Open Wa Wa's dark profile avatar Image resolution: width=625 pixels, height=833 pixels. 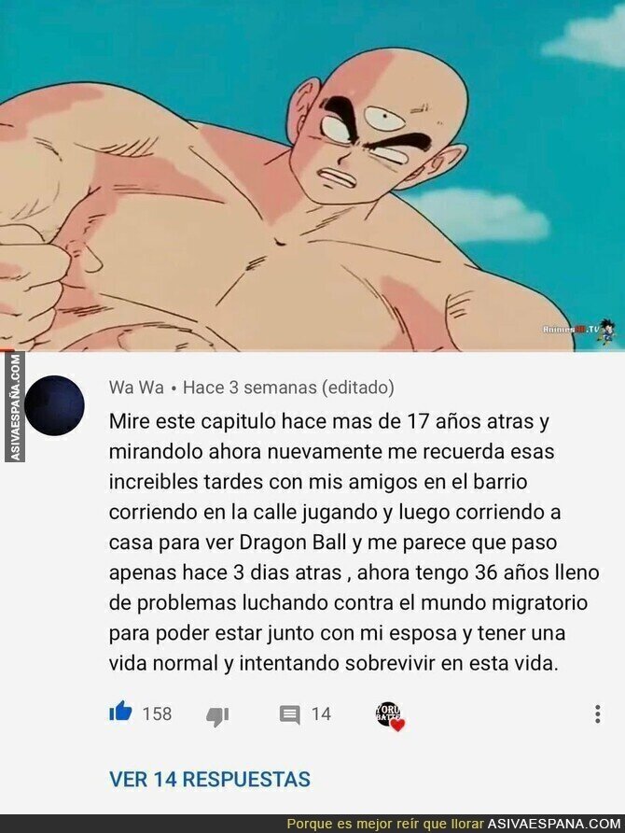click(x=54, y=405)
